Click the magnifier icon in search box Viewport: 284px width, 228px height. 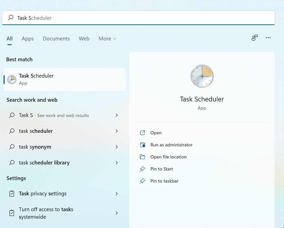(x=11, y=18)
